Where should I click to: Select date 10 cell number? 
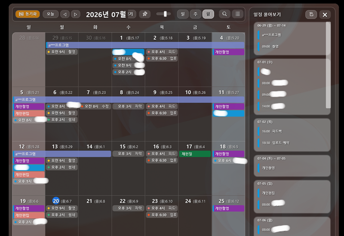188,92
